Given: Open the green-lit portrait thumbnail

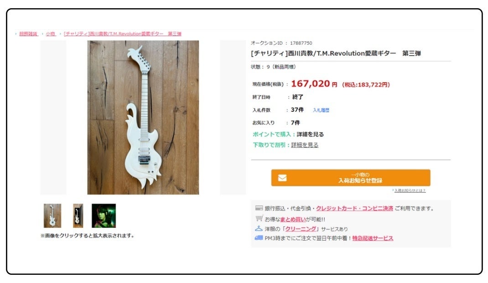Looking at the screenshot, I should point(104,216).
